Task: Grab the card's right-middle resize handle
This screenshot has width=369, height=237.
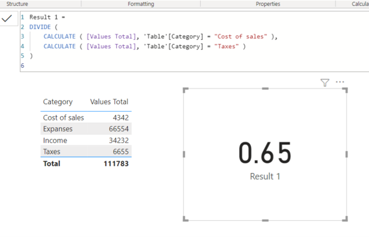Action: click(x=346, y=154)
